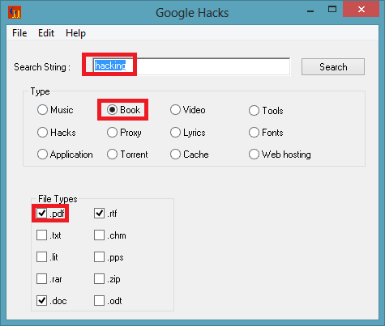Select the Fonts type radio button
The width and height of the screenshot is (385, 326).
coord(254,133)
